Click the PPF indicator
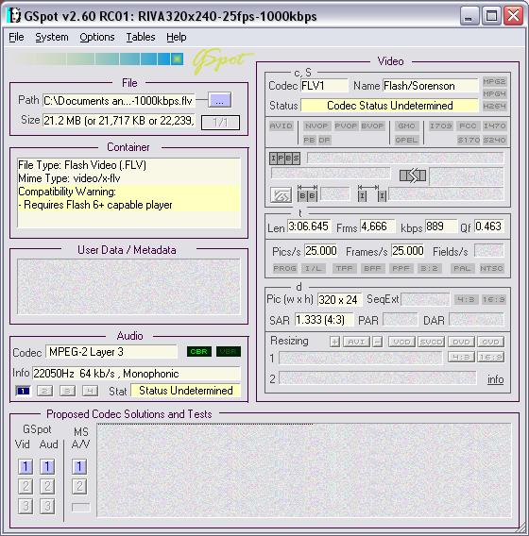The image size is (529, 536). coord(401,268)
